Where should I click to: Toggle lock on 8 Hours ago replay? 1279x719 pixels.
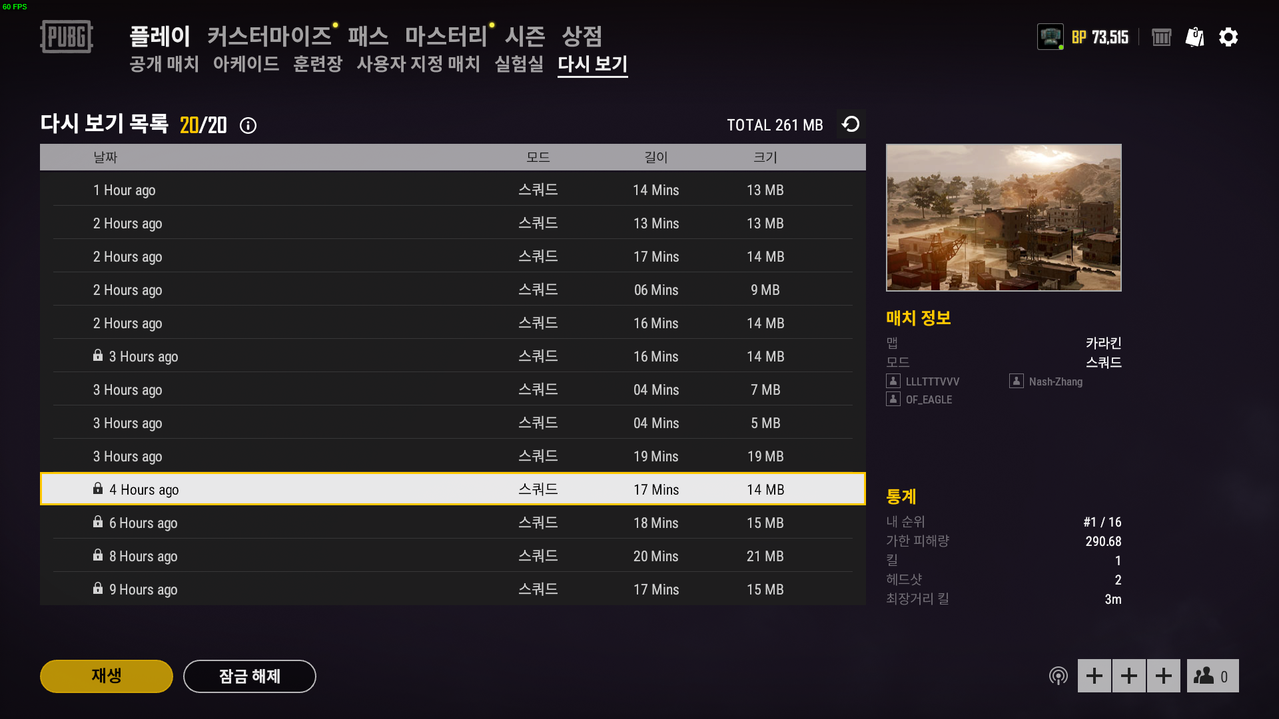click(x=98, y=555)
